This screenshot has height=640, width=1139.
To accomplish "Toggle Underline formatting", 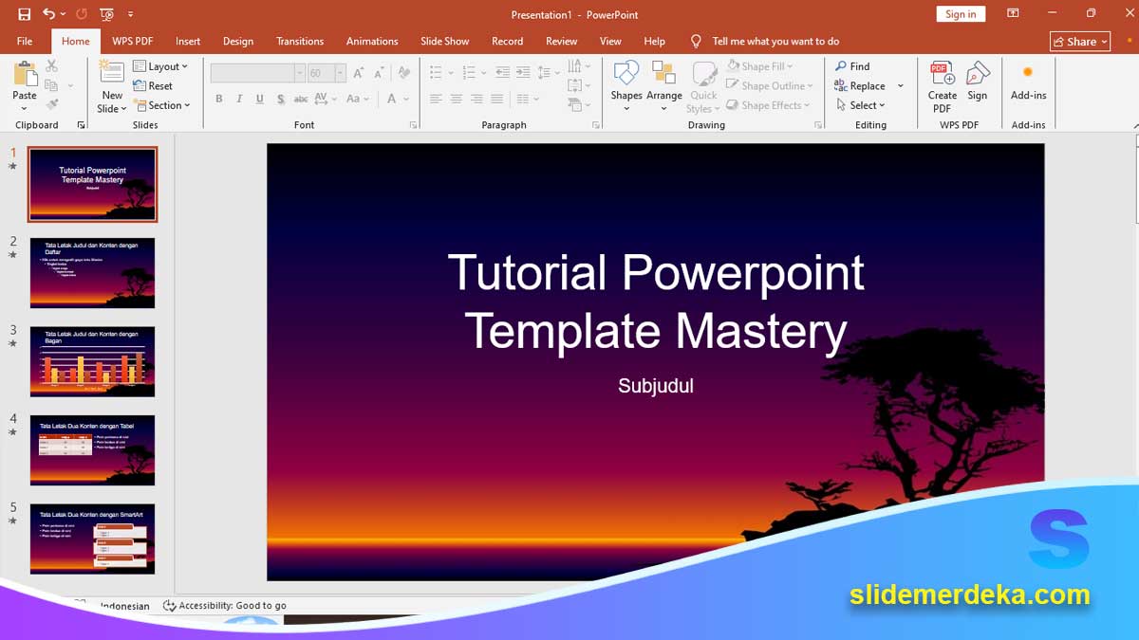I will coord(260,99).
